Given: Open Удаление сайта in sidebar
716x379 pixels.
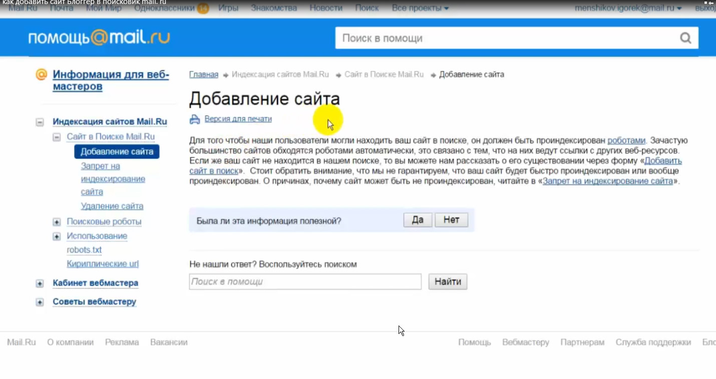Looking at the screenshot, I should 112,206.
